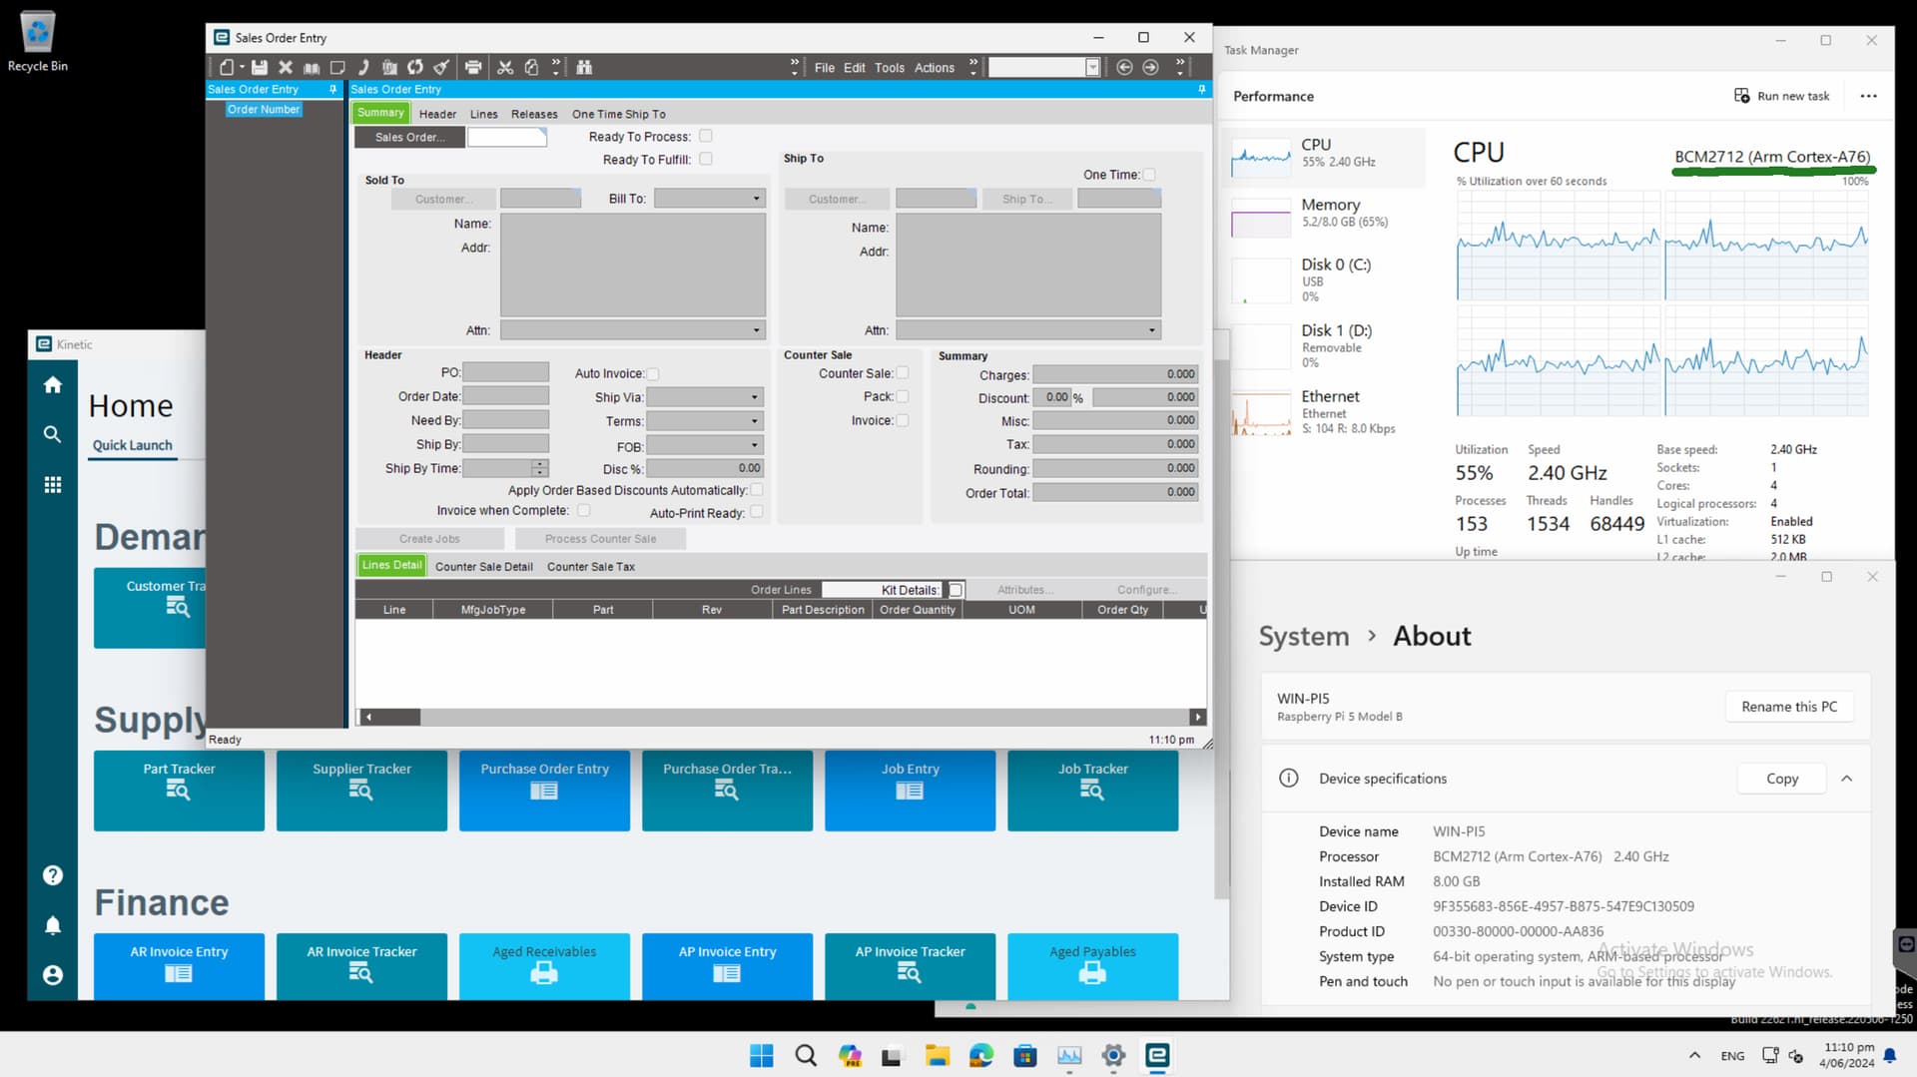Image resolution: width=1917 pixels, height=1077 pixels.
Task: Click Windows Start button on taskbar
Action: point(761,1055)
